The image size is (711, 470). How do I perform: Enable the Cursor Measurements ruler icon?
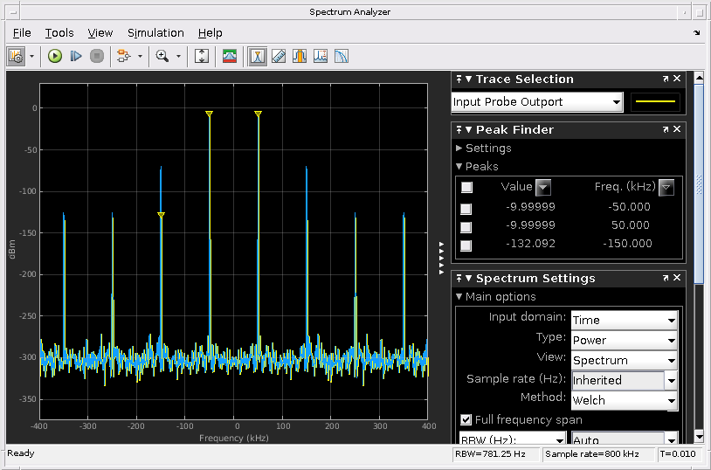[x=279, y=56]
